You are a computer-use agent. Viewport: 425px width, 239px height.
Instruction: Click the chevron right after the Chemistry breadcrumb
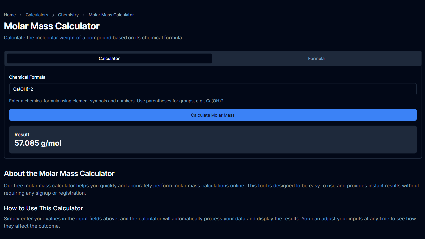[84, 15]
